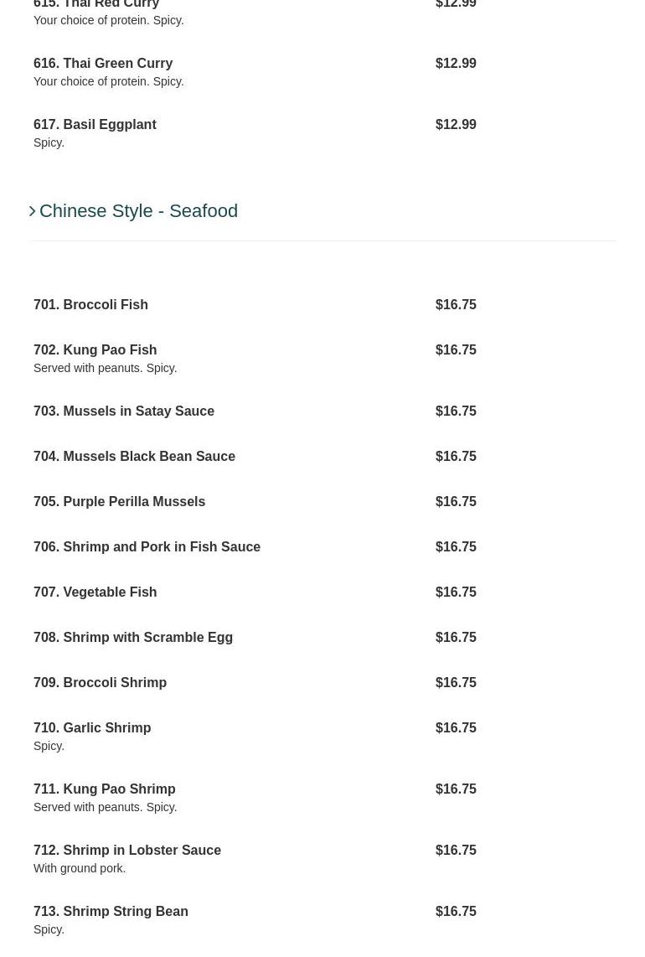This screenshot has width=645, height=957.
Task: Click 707. Vegetable Fish item
Action: [x=95, y=592]
